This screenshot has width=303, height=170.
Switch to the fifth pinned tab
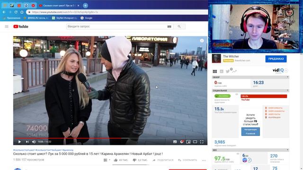(x=33, y=5)
